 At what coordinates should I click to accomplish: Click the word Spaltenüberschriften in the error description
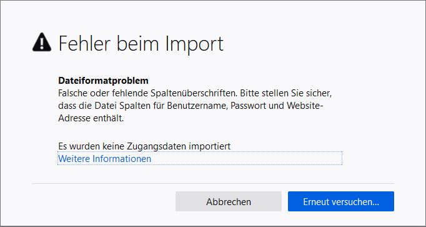click(194, 93)
